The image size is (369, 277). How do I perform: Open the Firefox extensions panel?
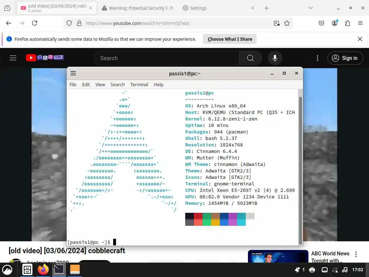pyautogui.click(x=348, y=23)
